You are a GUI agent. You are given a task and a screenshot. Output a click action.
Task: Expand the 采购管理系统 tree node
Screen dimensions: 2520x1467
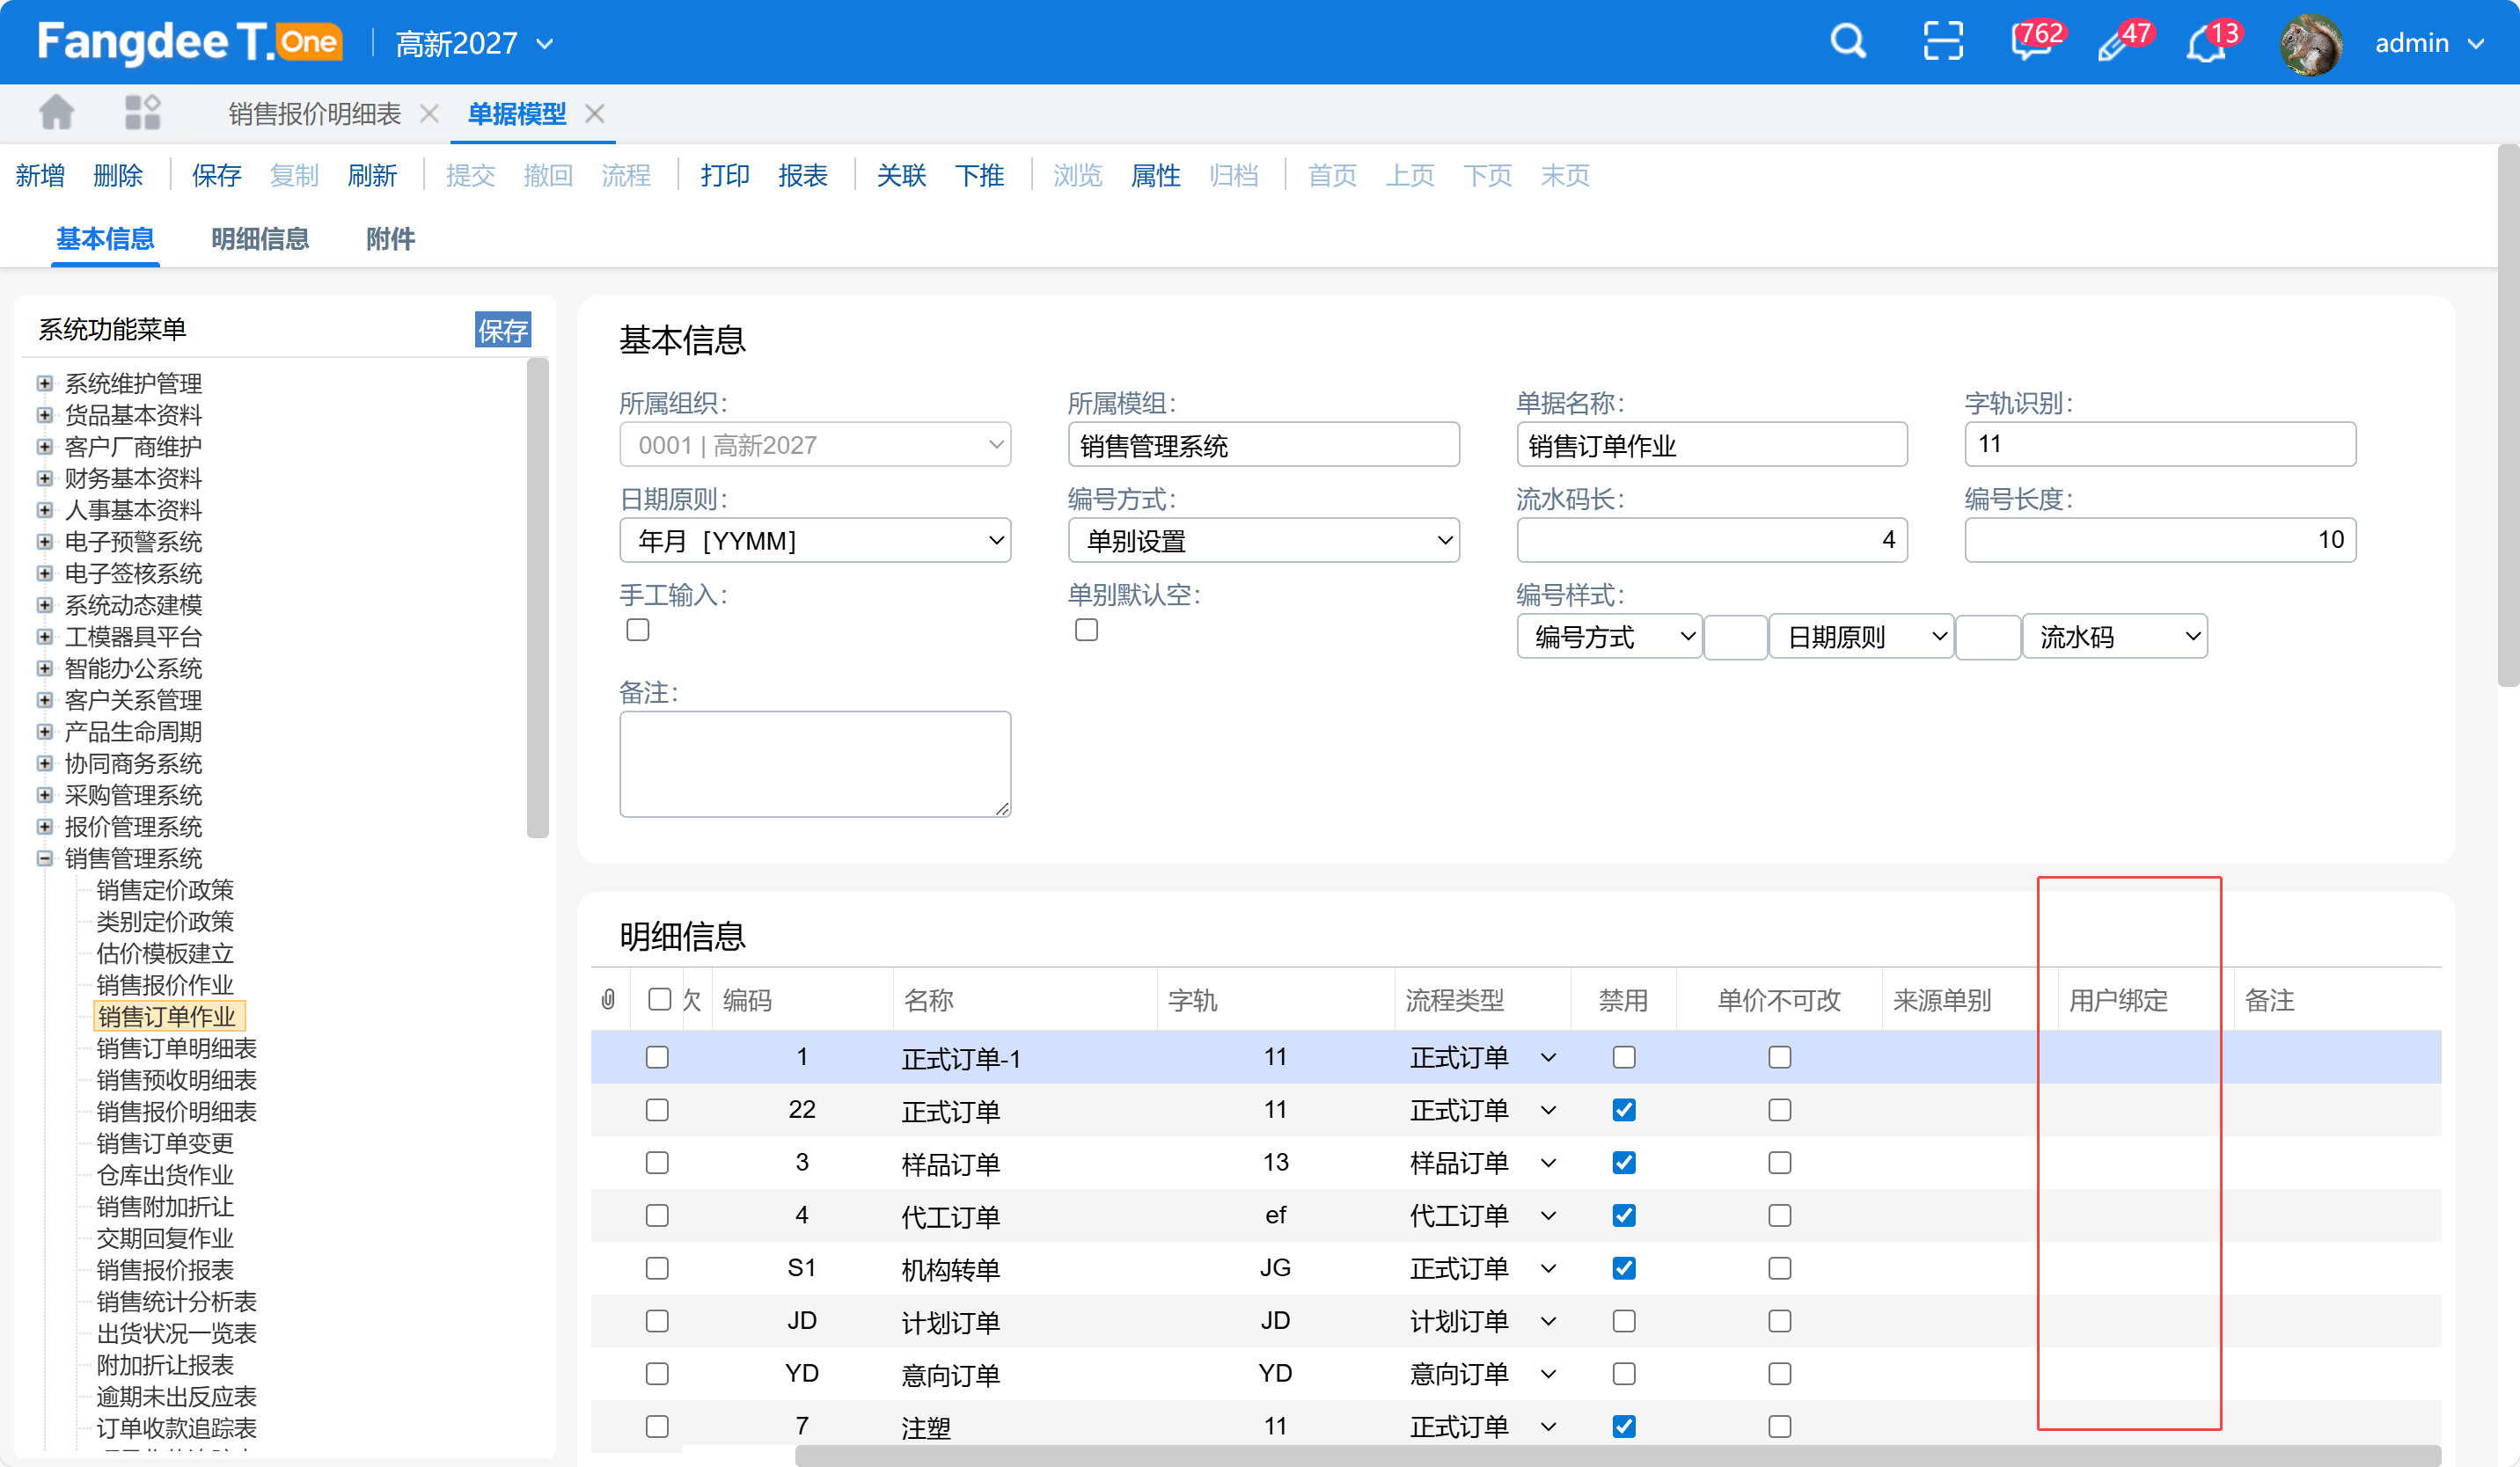(x=44, y=795)
